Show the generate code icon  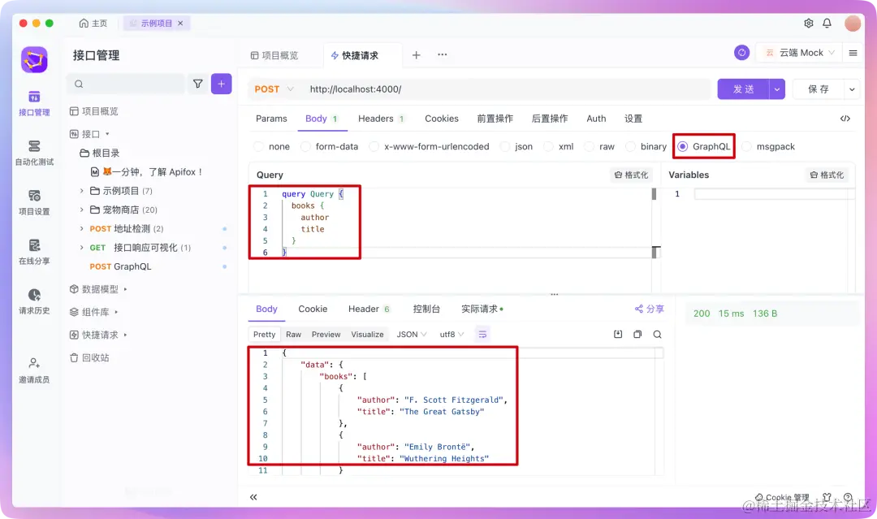845,119
